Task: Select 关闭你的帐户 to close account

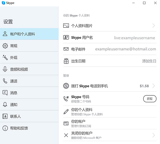Action: click(110, 135)
